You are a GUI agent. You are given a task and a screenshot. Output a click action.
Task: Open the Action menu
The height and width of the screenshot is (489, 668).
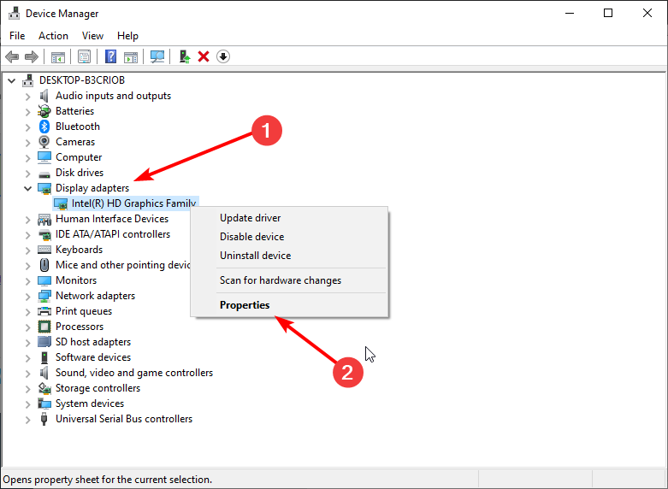point(53,36)
